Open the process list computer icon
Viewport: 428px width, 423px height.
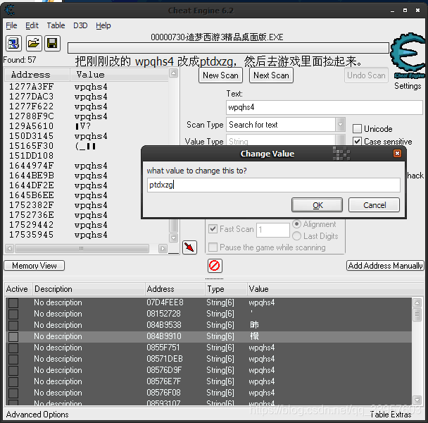pyautogui.click(x=13, y=43)
